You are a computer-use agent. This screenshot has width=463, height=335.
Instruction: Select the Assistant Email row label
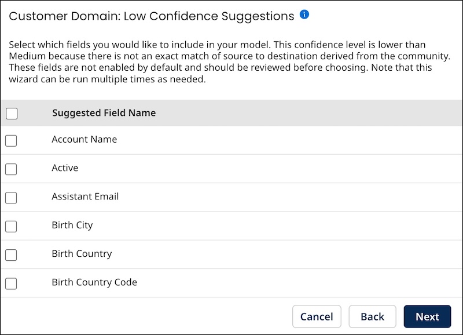[x=85, y=197]
